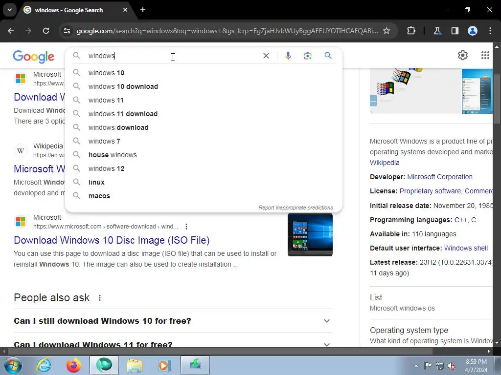
Task: Open the Google apps grid
Action: point(485,55)
